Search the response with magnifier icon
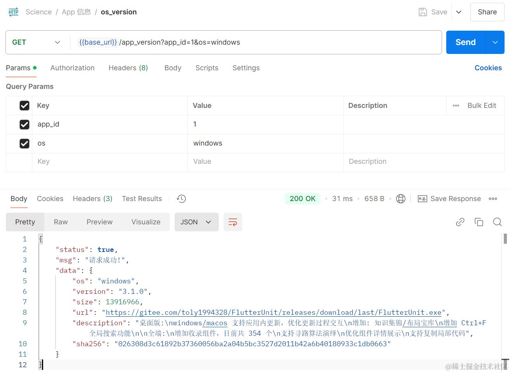The height and width of the screenshot is (373, 510). [498, 222]
